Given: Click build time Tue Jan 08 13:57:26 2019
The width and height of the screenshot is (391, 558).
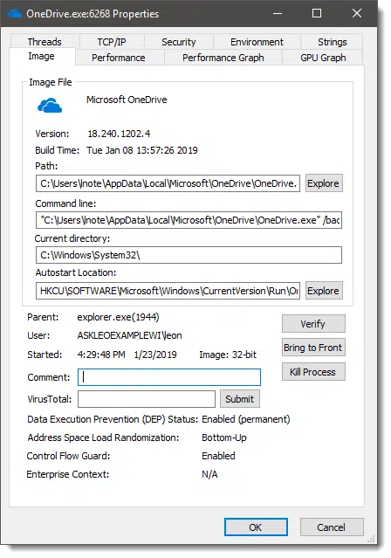Looking at the screenshot, I should click(142, 150).
